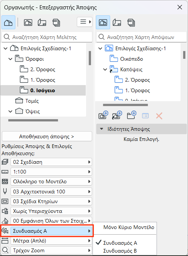This screenshot has width=188, height=256.
Task: Open the 02 Σχεδίαση layer combination dropdown
Action: coord(51,162)
